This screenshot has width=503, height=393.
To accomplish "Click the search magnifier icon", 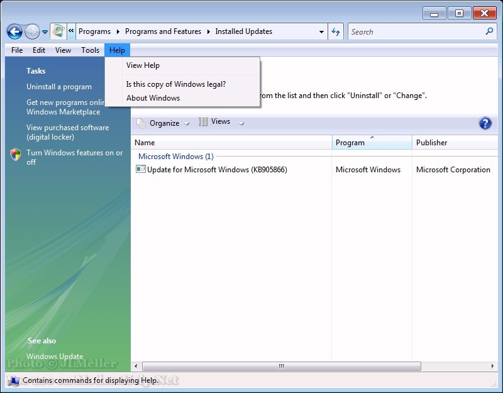I will 489,31.
